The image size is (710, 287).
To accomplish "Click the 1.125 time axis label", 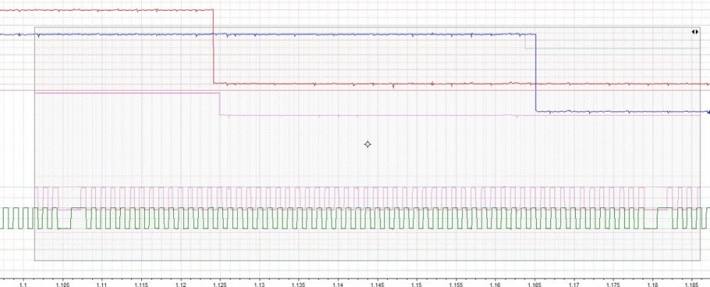I will pos(220,284).
